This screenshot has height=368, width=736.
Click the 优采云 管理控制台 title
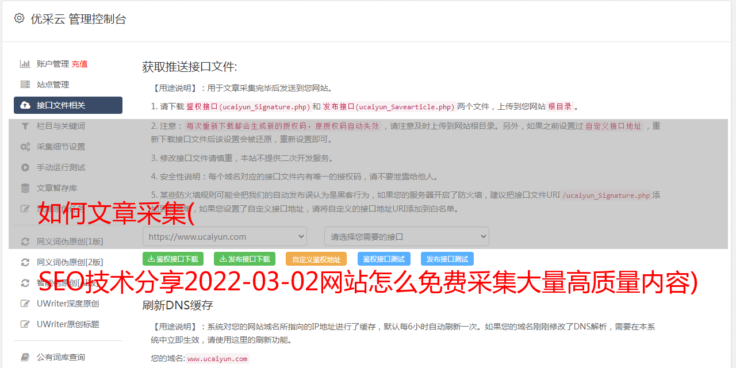coord(78,19)
